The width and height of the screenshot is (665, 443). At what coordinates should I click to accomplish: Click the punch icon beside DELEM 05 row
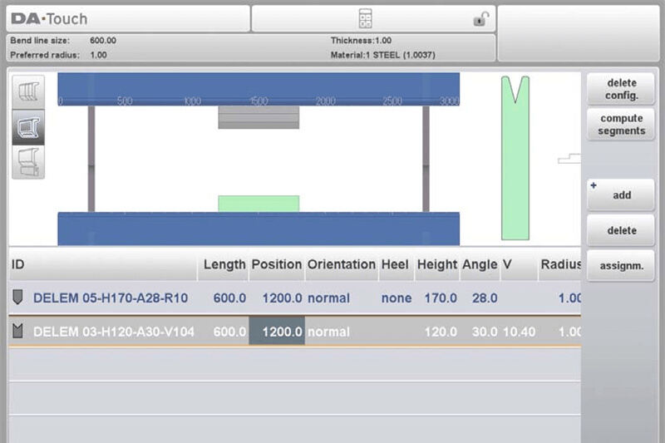coord(17,298)
